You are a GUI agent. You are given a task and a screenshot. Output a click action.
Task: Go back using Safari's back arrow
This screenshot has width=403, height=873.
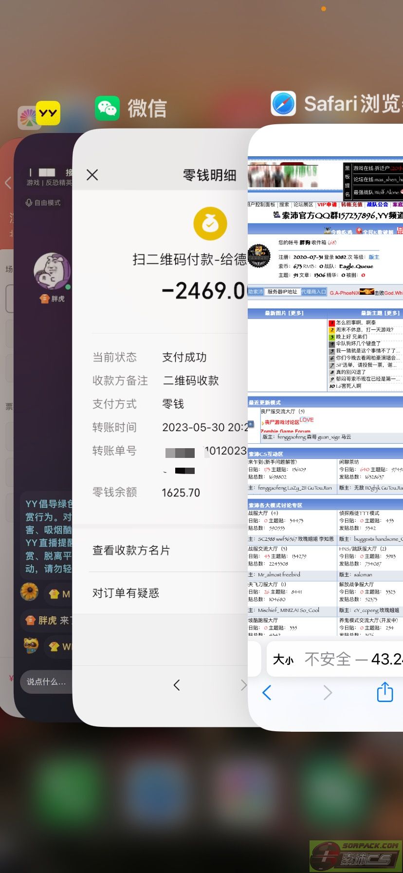click(266, 692)
